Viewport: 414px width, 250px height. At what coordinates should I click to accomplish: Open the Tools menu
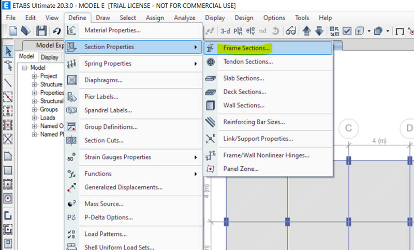[x=302, y=18]
